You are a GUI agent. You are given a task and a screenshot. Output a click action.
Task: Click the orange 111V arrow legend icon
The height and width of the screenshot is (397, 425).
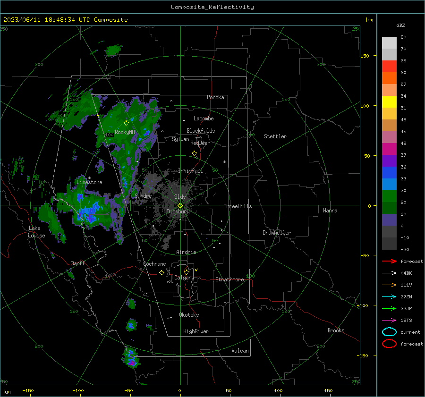click(389, 285)
